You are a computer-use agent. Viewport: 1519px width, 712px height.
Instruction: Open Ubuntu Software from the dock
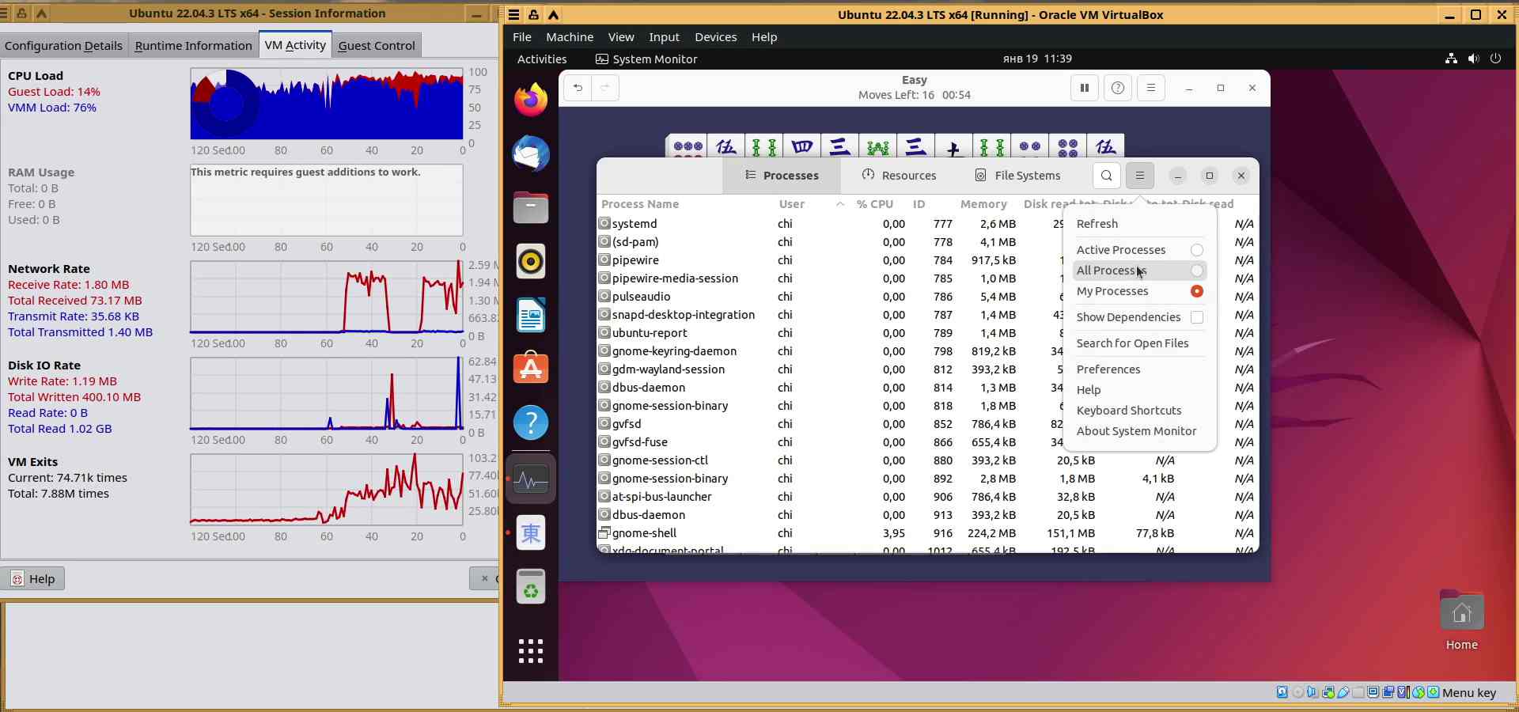(531, 369)
